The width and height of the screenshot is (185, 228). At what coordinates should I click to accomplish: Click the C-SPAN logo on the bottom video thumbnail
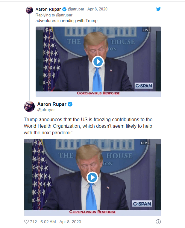tap(142, 204)
